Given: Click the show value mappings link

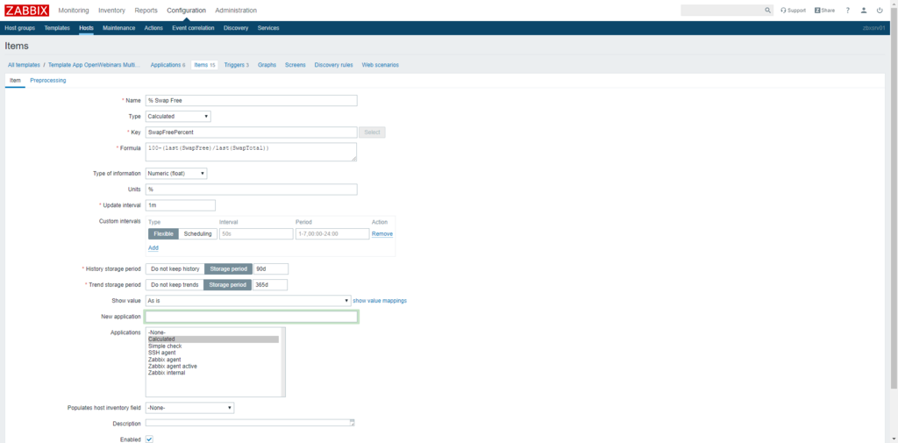Looking at the screenshot, I should click(x=379, y=301).
